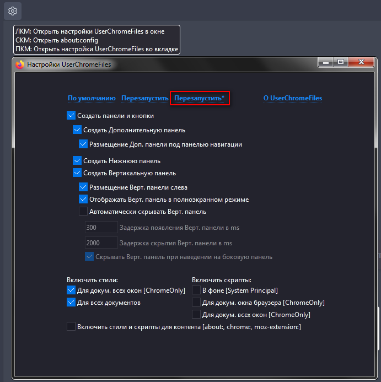Toggle 'Скрывать Верт. панель при наведении на боковую панель'

coord(89,256)
